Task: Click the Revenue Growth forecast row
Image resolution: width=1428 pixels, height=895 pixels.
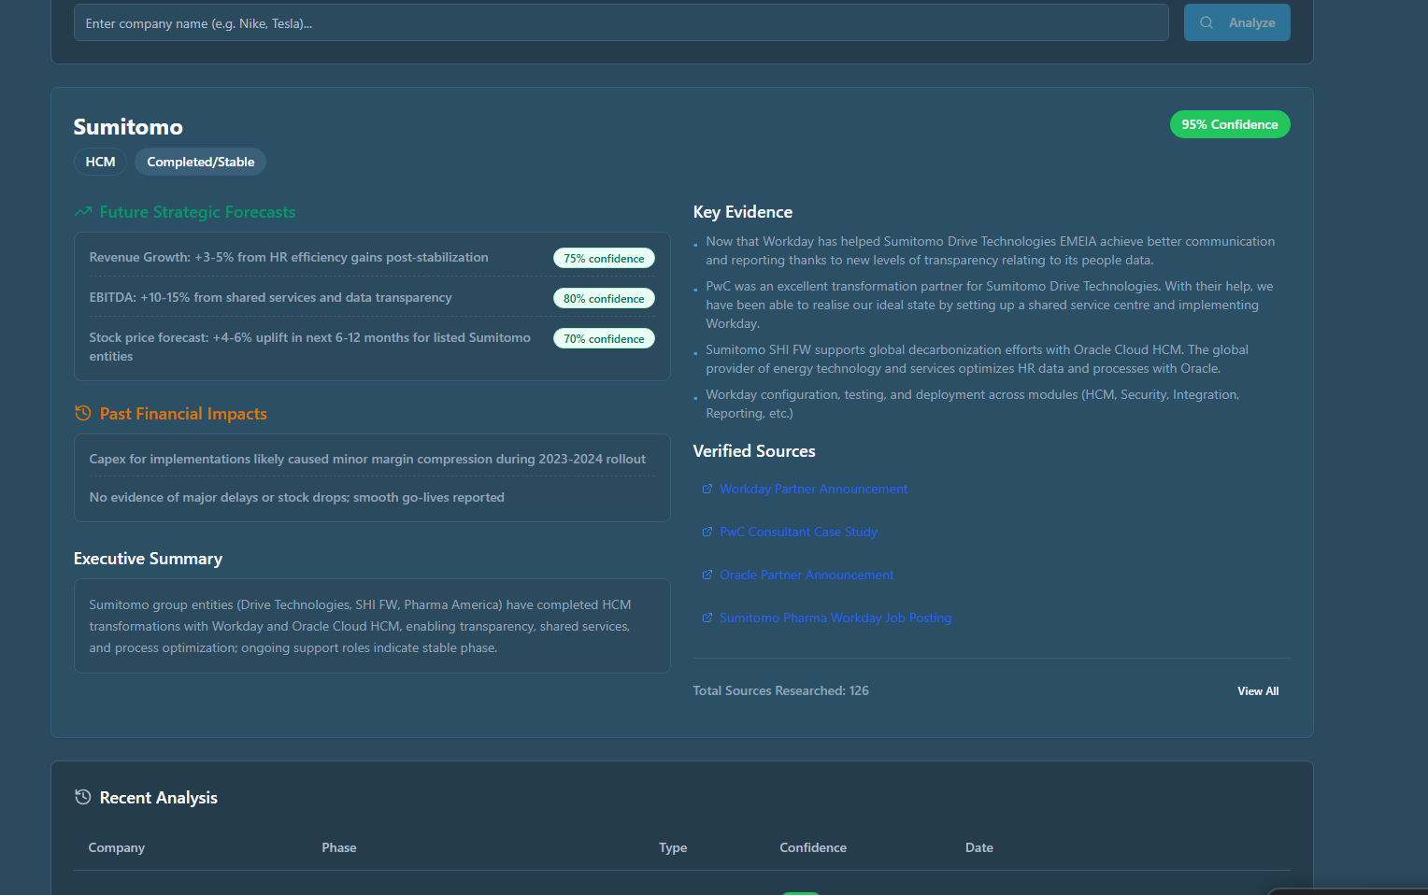Action: click(372, 258)
